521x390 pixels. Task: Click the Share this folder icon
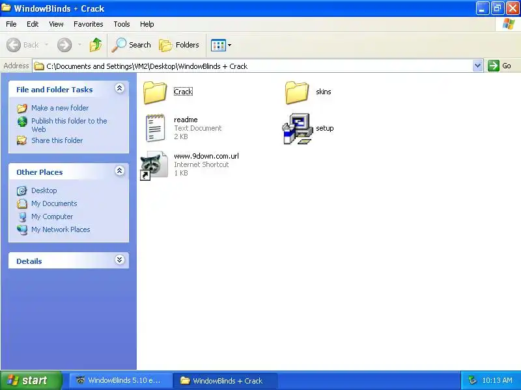[x=22, y=140]
